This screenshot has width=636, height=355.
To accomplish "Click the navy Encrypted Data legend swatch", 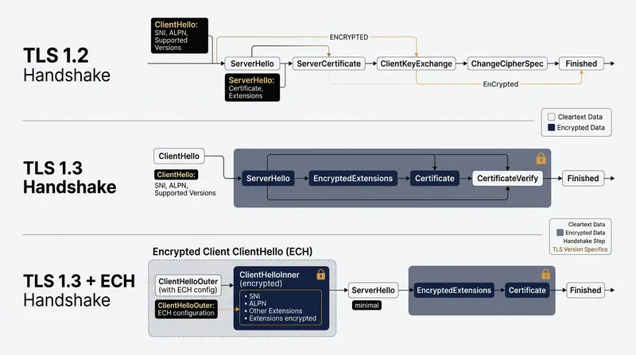I will [551, 127].
